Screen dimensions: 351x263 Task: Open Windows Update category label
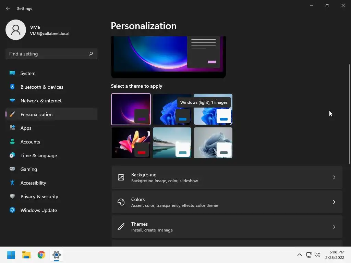click(x=38, y=210)
